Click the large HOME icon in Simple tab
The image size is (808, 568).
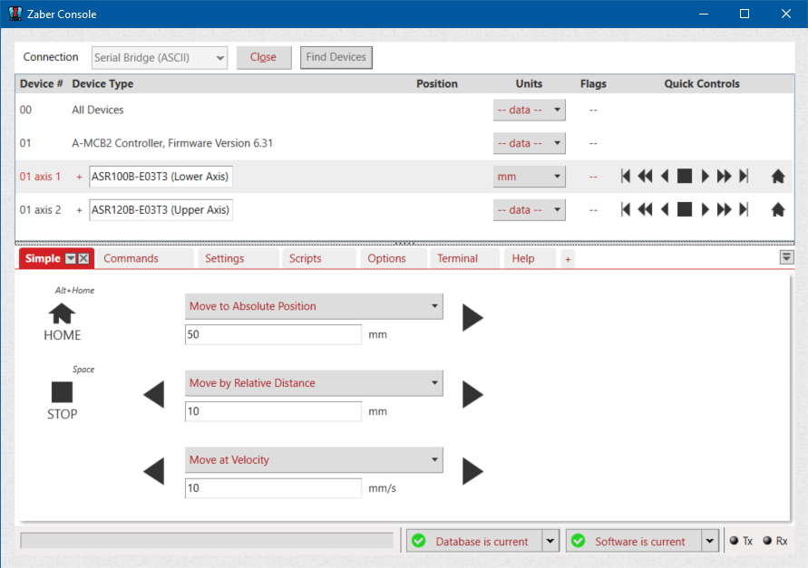62,313
